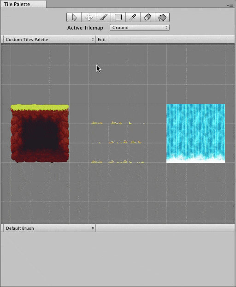This screenshot has width=236, height=287.
Task: Switch to the Eraser tool
Action: (147, 17)
